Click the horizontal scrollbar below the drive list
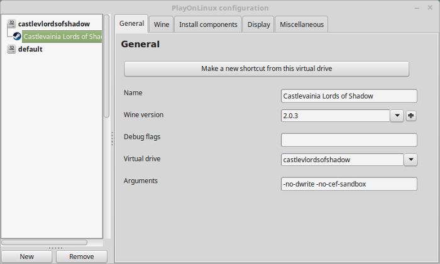The width and height of the screenshot is (440, 264). click(45, 242)
